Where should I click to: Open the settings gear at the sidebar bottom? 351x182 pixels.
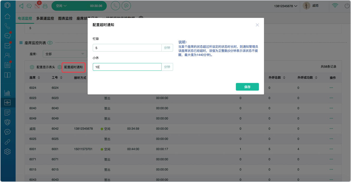pos(7,152)
